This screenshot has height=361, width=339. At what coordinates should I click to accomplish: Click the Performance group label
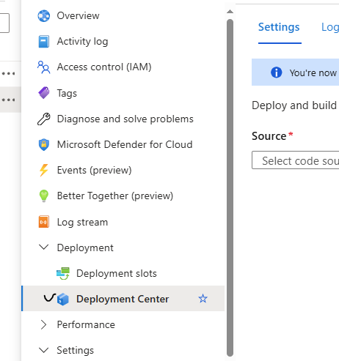[x=86, y=324]
